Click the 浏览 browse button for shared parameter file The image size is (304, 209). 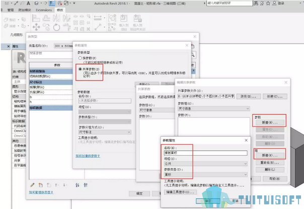[x=248, y=97]
